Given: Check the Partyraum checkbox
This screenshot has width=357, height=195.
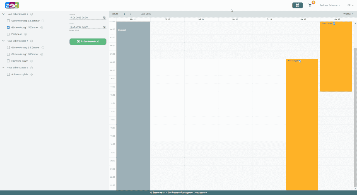Looking at the screenshot, I should (x=8, y=34).
